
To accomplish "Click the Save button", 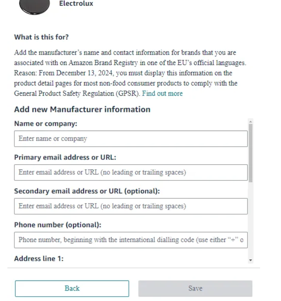I will [195, 288].
